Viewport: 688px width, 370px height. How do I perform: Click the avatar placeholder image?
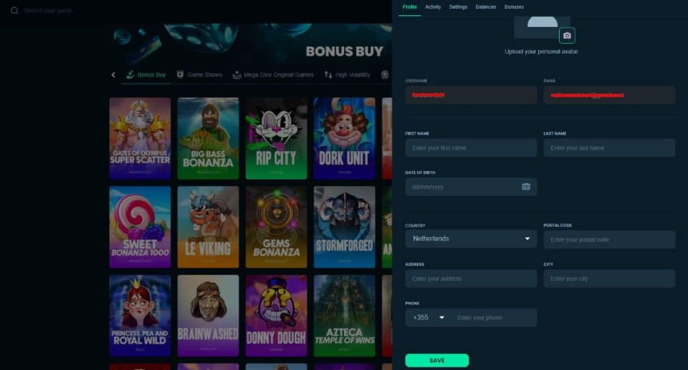542,27
